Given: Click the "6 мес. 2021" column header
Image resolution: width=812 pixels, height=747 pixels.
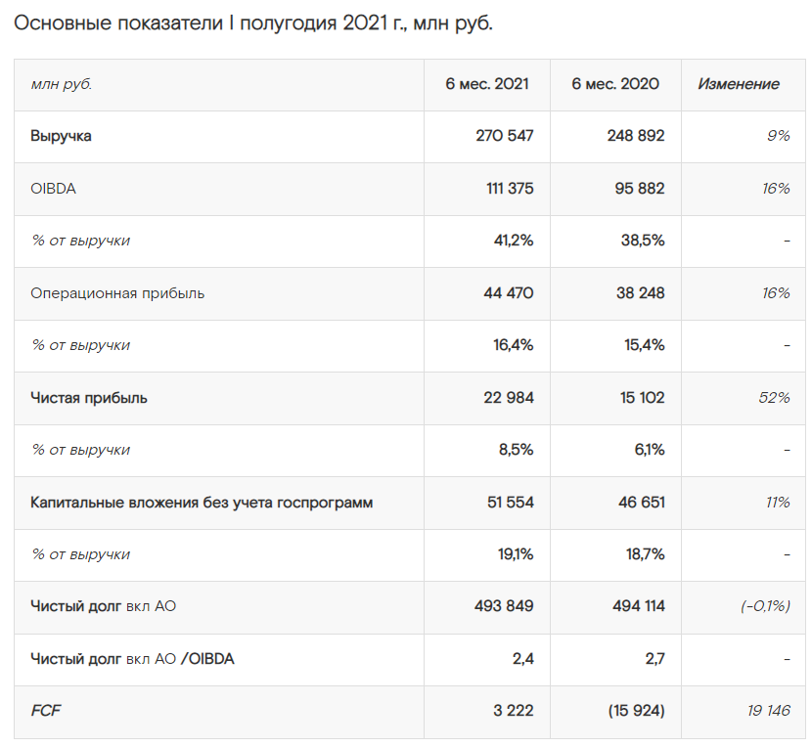Looking at the screenshot, I should [x=487, y=84].
